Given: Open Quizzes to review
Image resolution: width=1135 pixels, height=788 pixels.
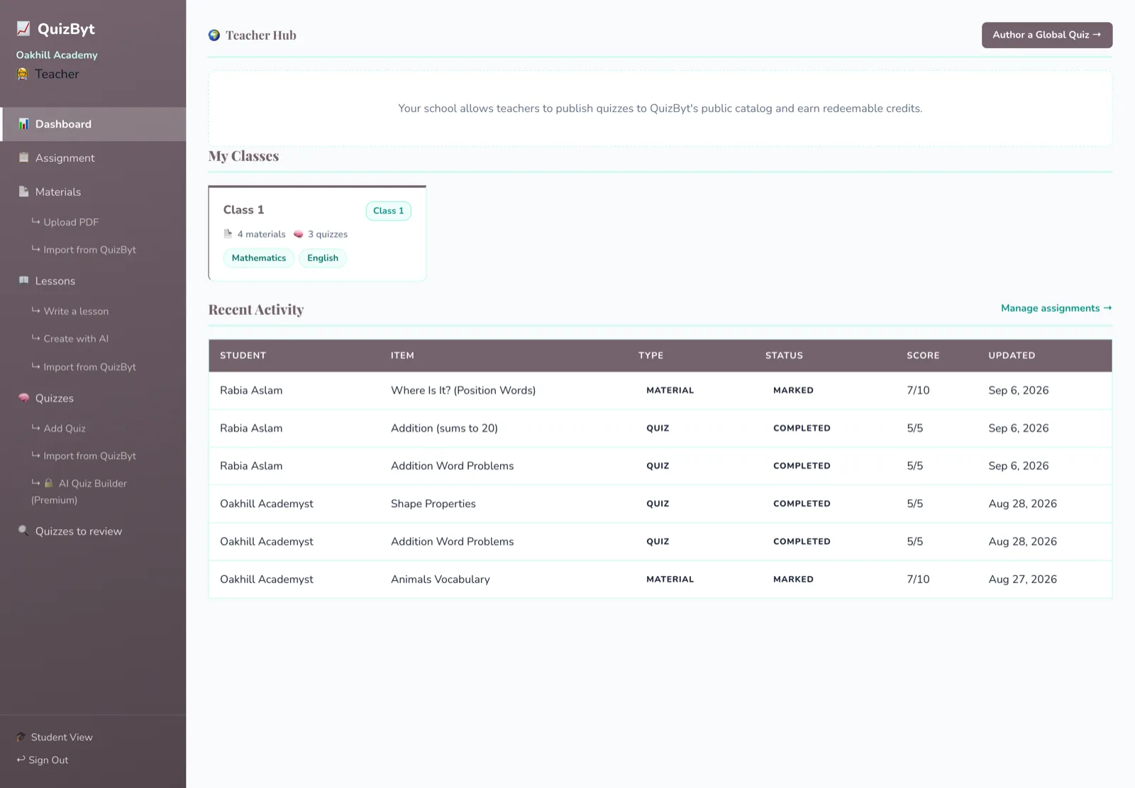Looking at the screenshot, I should pyautogui.click(x=93, y=531).
